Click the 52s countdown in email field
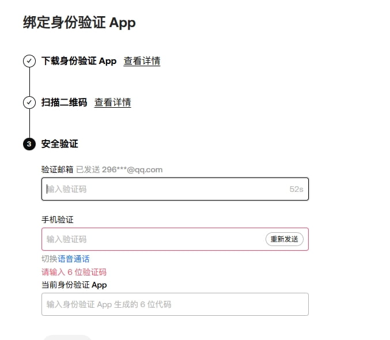 pyautogui.click(x=296, y=189)
